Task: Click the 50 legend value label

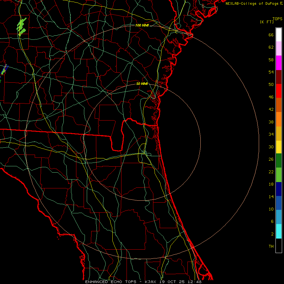Action: click(x=271, y=84)
